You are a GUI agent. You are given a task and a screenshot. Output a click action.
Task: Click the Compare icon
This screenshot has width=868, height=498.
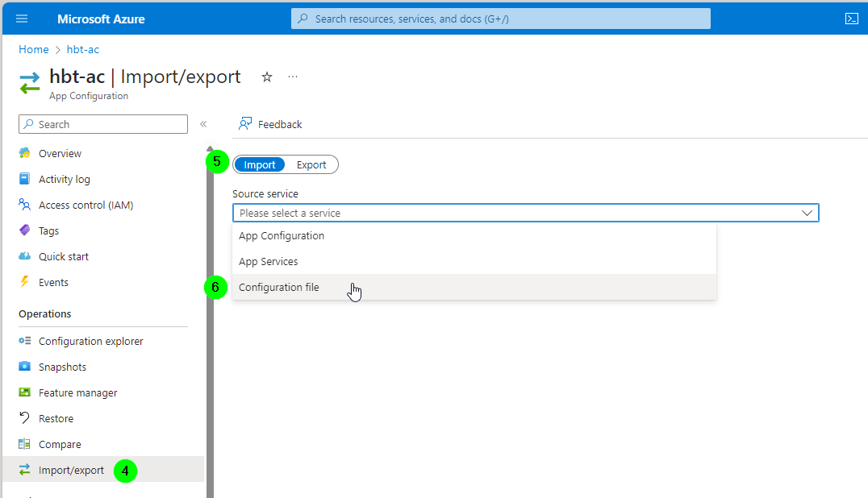coord(24,444)
